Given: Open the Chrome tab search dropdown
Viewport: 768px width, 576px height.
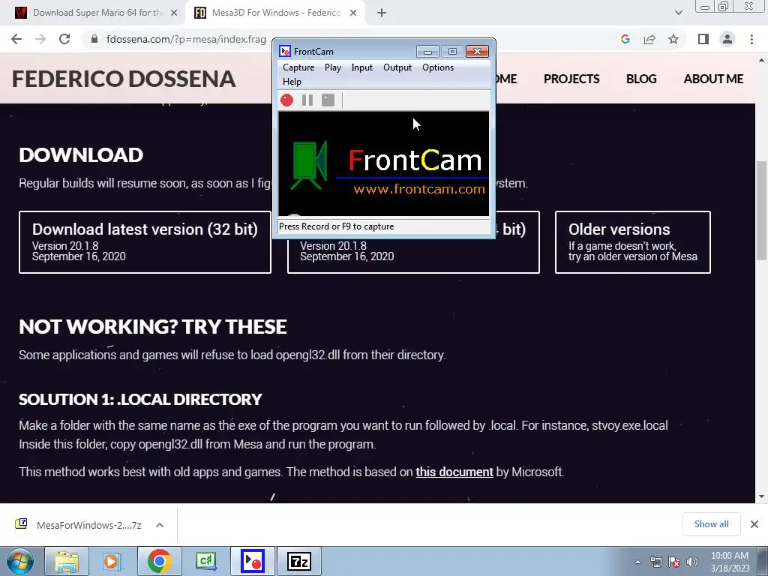Looking at the screenshot, I should click(678, 13).
